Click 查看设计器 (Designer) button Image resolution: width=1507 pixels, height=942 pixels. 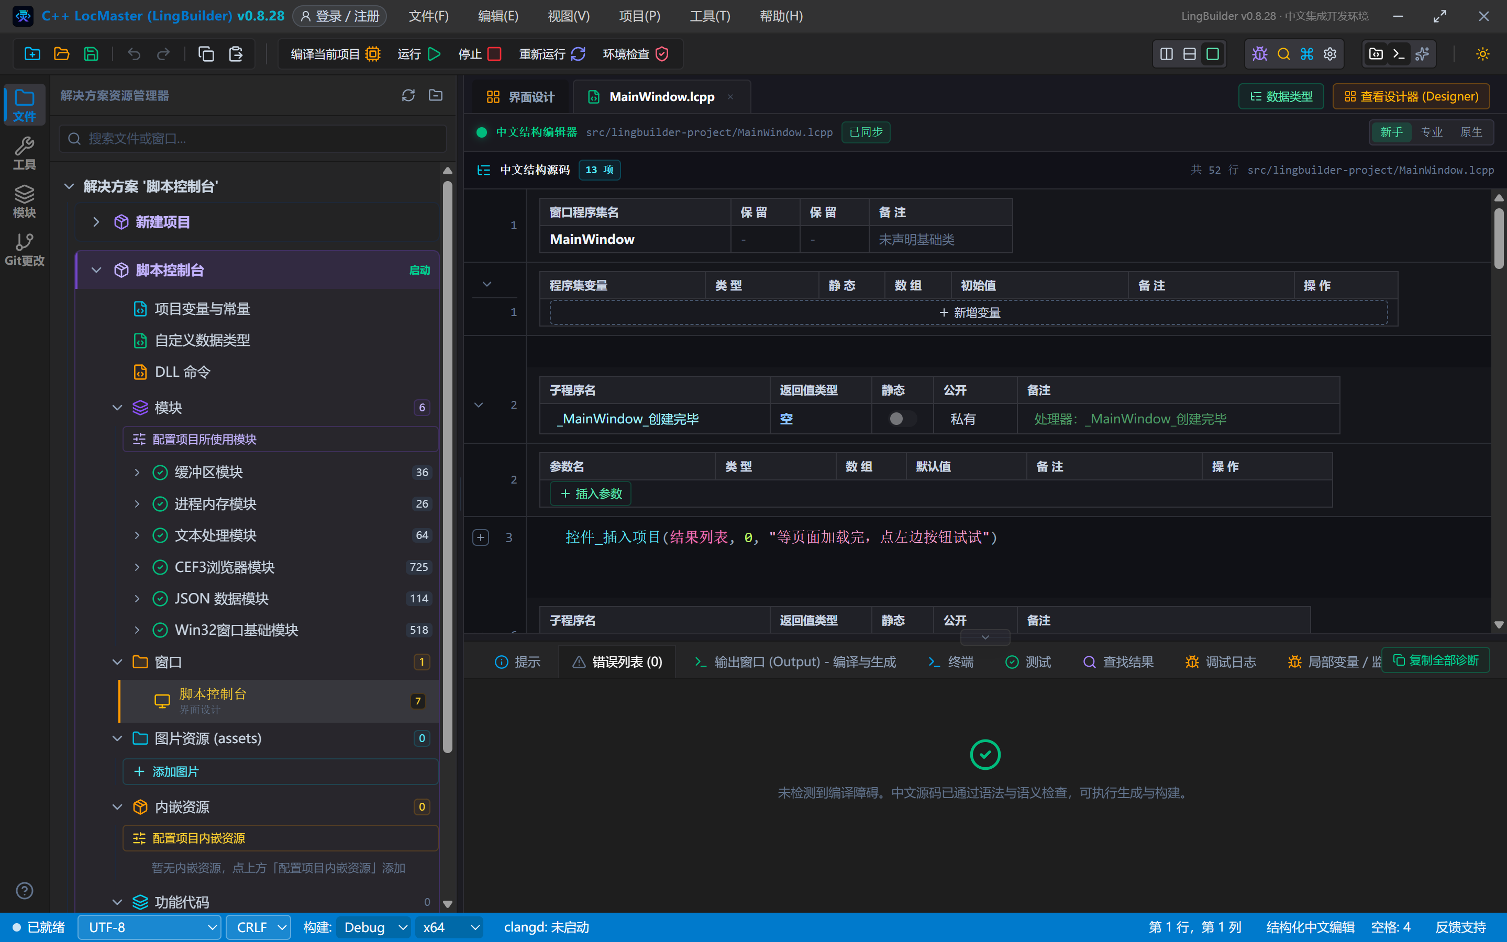(1411, 97)
